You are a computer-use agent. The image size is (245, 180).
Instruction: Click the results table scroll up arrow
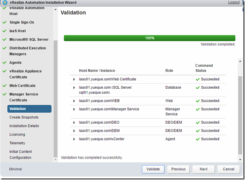tap(240, 61)
